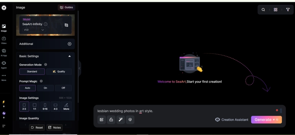Open the Guides button

click(66, 7)
